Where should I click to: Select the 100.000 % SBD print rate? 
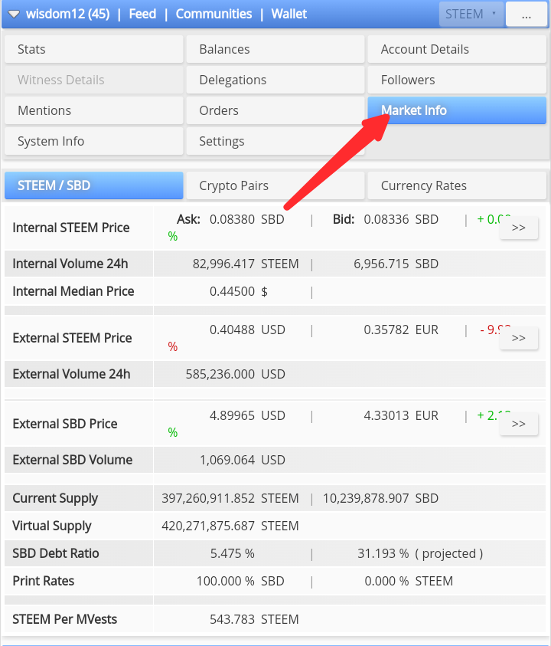[240, 582]
